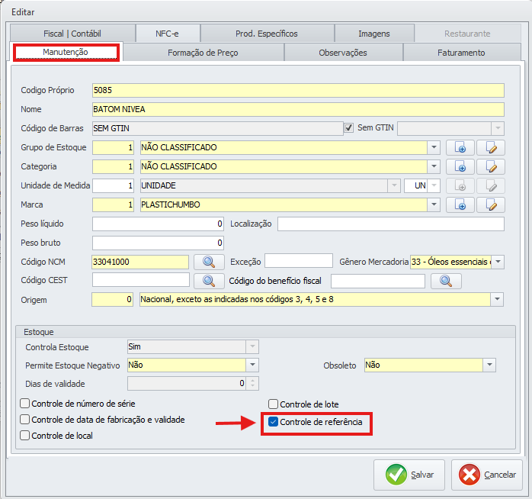Click the add icon next to Categoria

click(460, 166)
